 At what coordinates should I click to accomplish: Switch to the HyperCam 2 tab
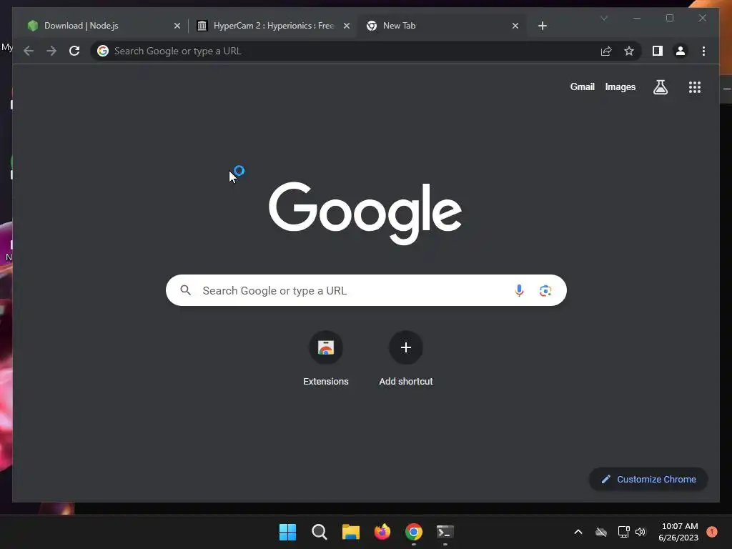tap(273, 26)
